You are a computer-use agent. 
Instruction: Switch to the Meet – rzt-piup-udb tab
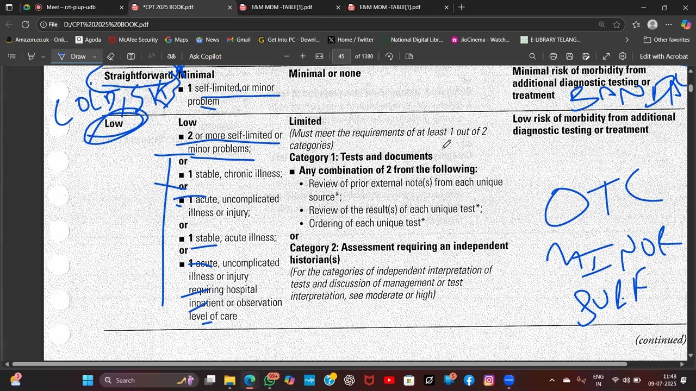coord(73,8)
